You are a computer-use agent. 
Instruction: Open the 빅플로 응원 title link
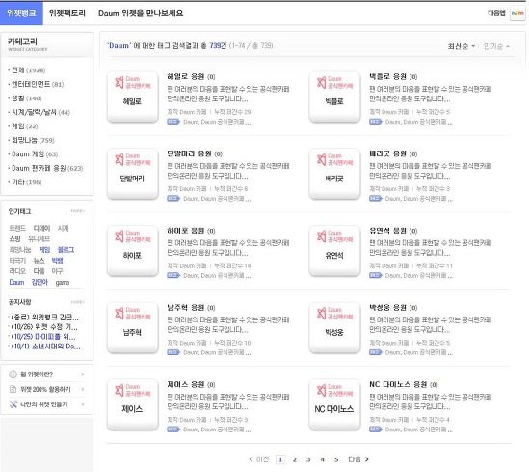coord(387,76)
